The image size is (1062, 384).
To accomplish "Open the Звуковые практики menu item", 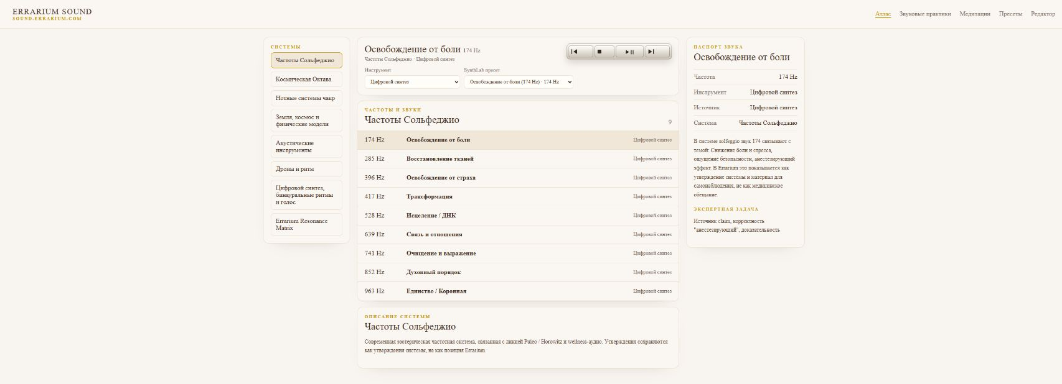I will click(925, 14).
